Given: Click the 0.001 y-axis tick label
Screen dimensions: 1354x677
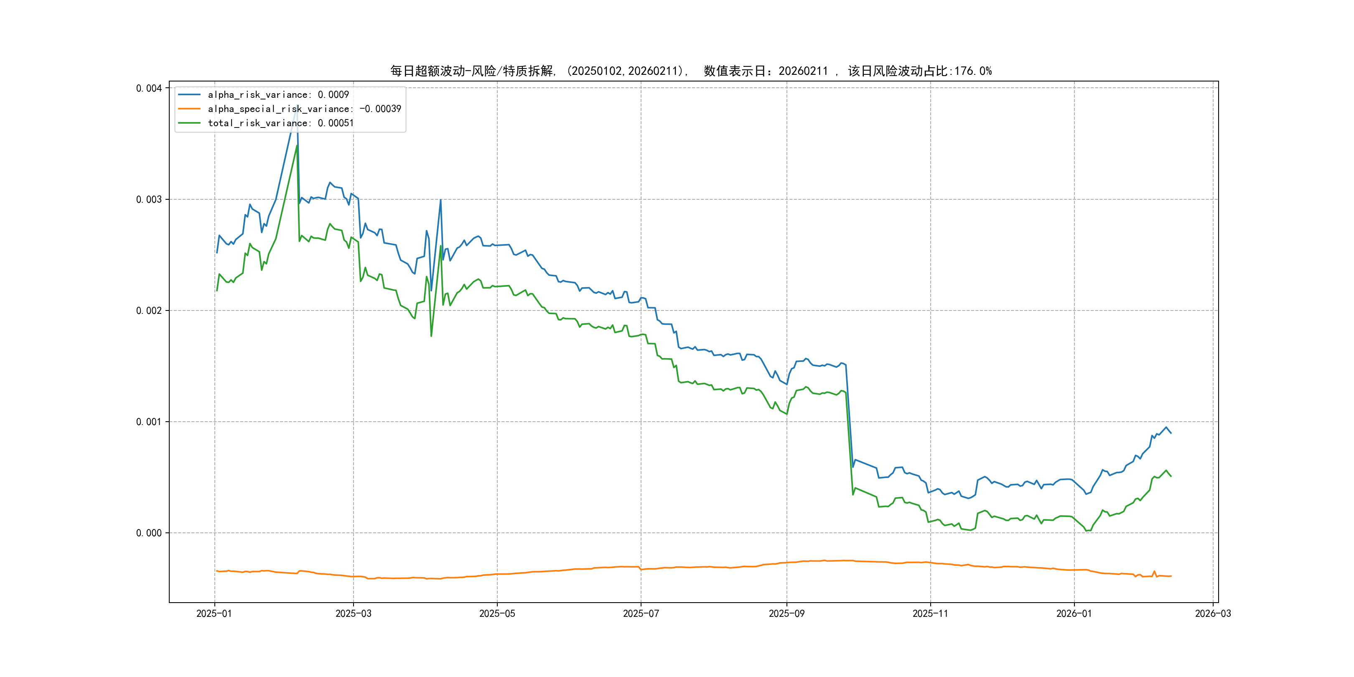Looking at the screenshot, I should pos(149,422).
